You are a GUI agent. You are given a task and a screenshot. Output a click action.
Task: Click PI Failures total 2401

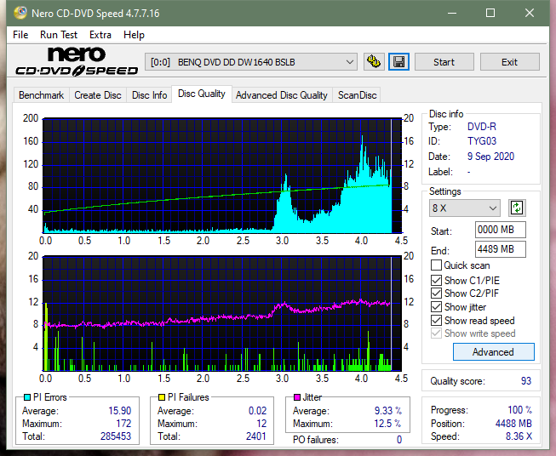pyautogui.click(x=255, y=436)
